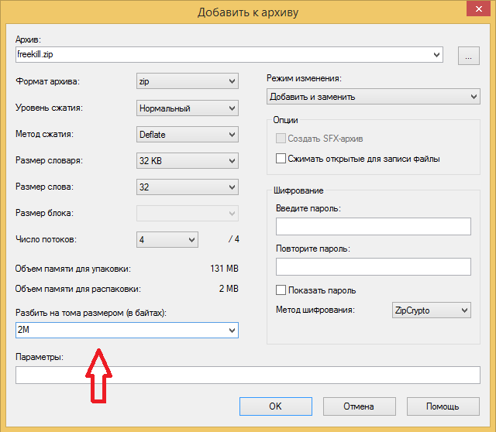Image resolution: width=496 pixels, height=432 pixels.
Task: Expand the split volume size dropdown
Action: click(232, 331)
